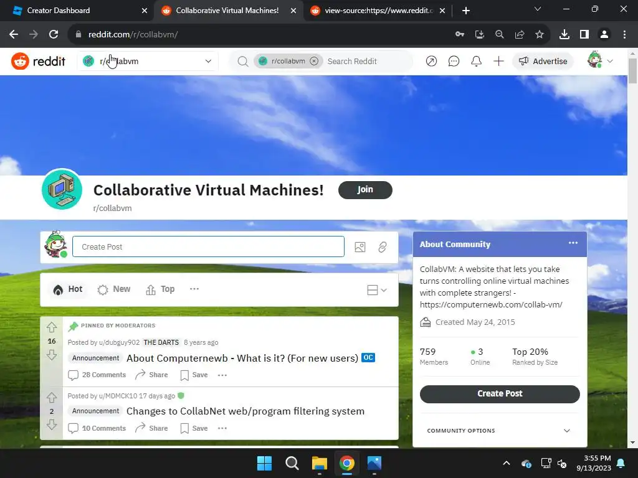Screen dimensions: 638x478
Task: Open the card view layout dropdown
Action: click(377, 290)
